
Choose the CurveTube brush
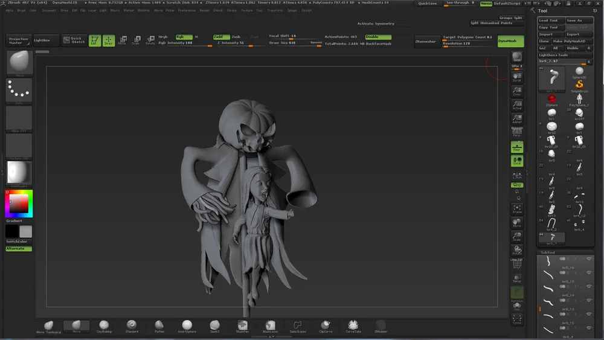(x=352, y=326)
